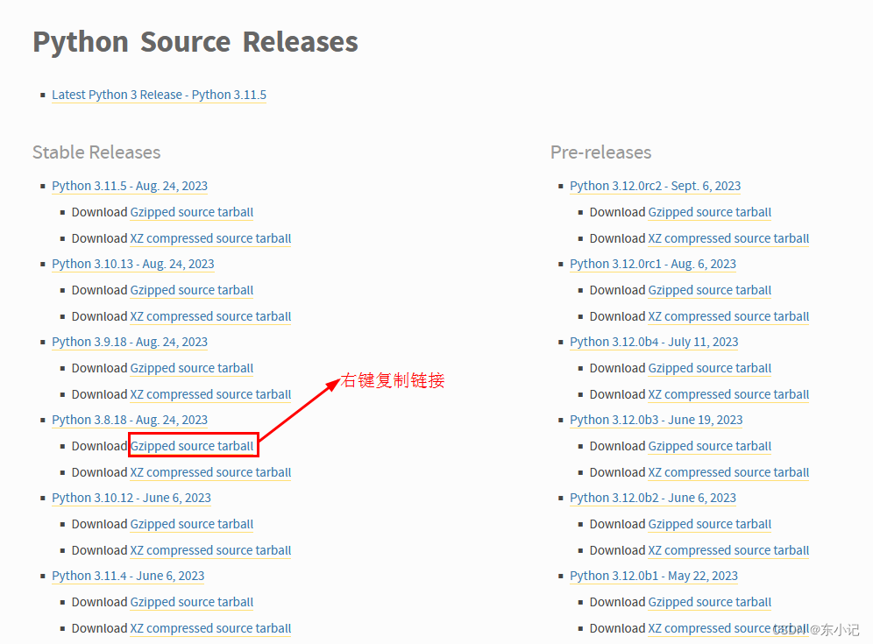Download Gzipped source tarball for Python 3.11.5
The height and width of the screenshot is (644, 873).
point(192,212)
